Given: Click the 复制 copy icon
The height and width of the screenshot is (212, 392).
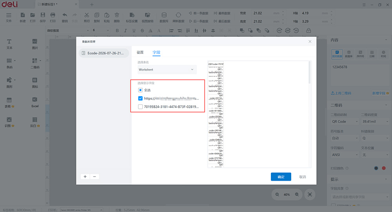Looking at the screenshot, I should (x=97, y=18).
